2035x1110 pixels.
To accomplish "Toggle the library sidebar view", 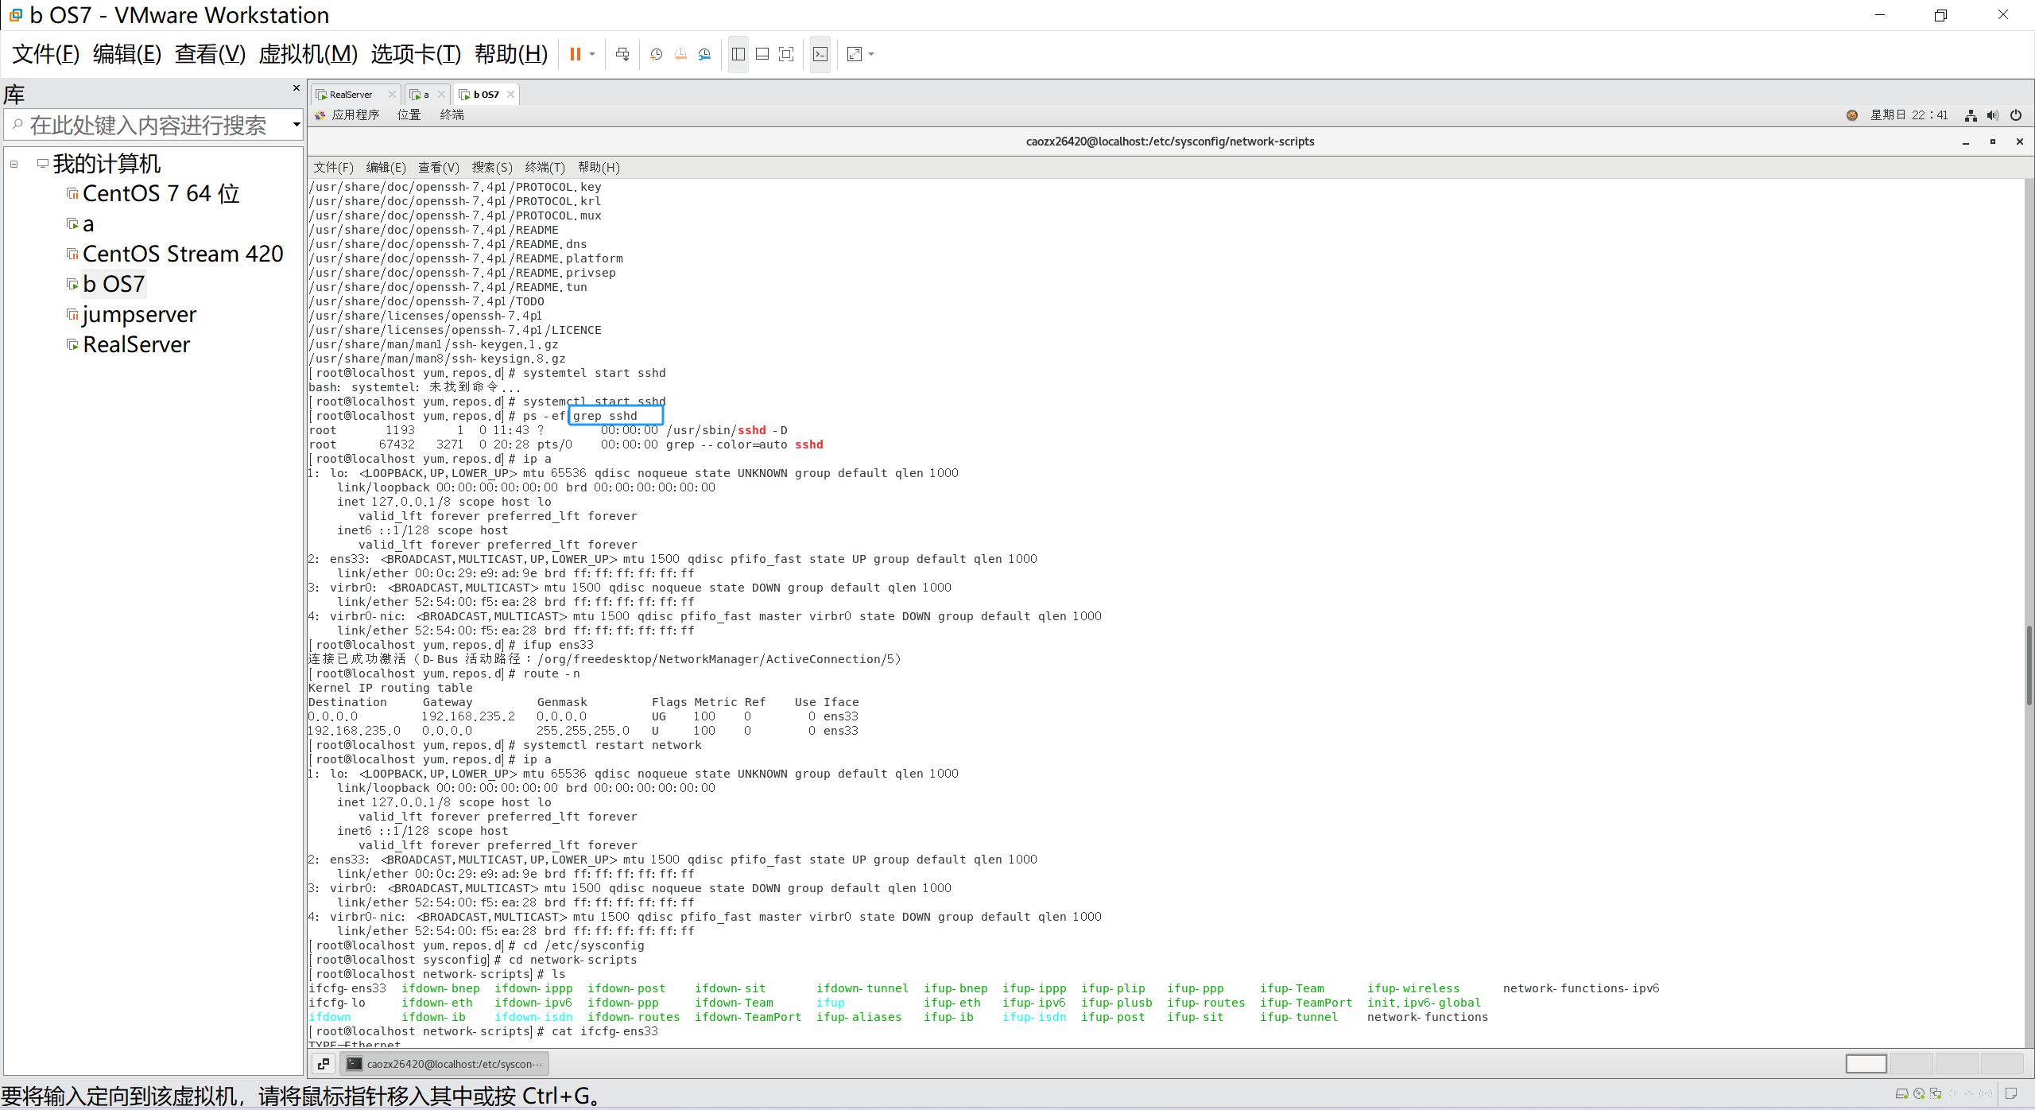I will [738, 54].
